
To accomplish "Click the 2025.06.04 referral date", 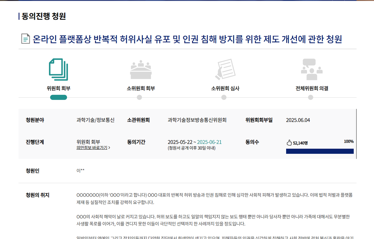I will click(x=298, y=120).
